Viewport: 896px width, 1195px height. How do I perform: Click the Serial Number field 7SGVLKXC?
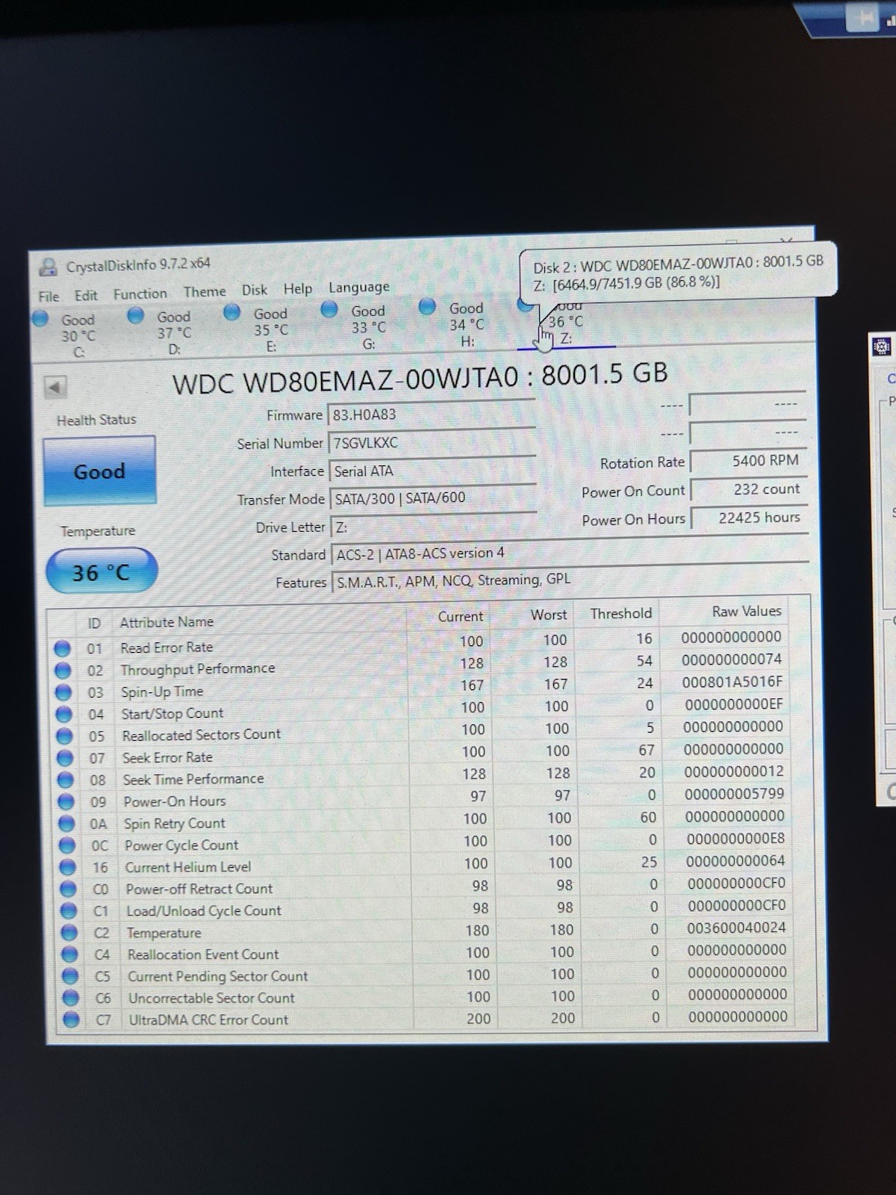click(432, 442)
